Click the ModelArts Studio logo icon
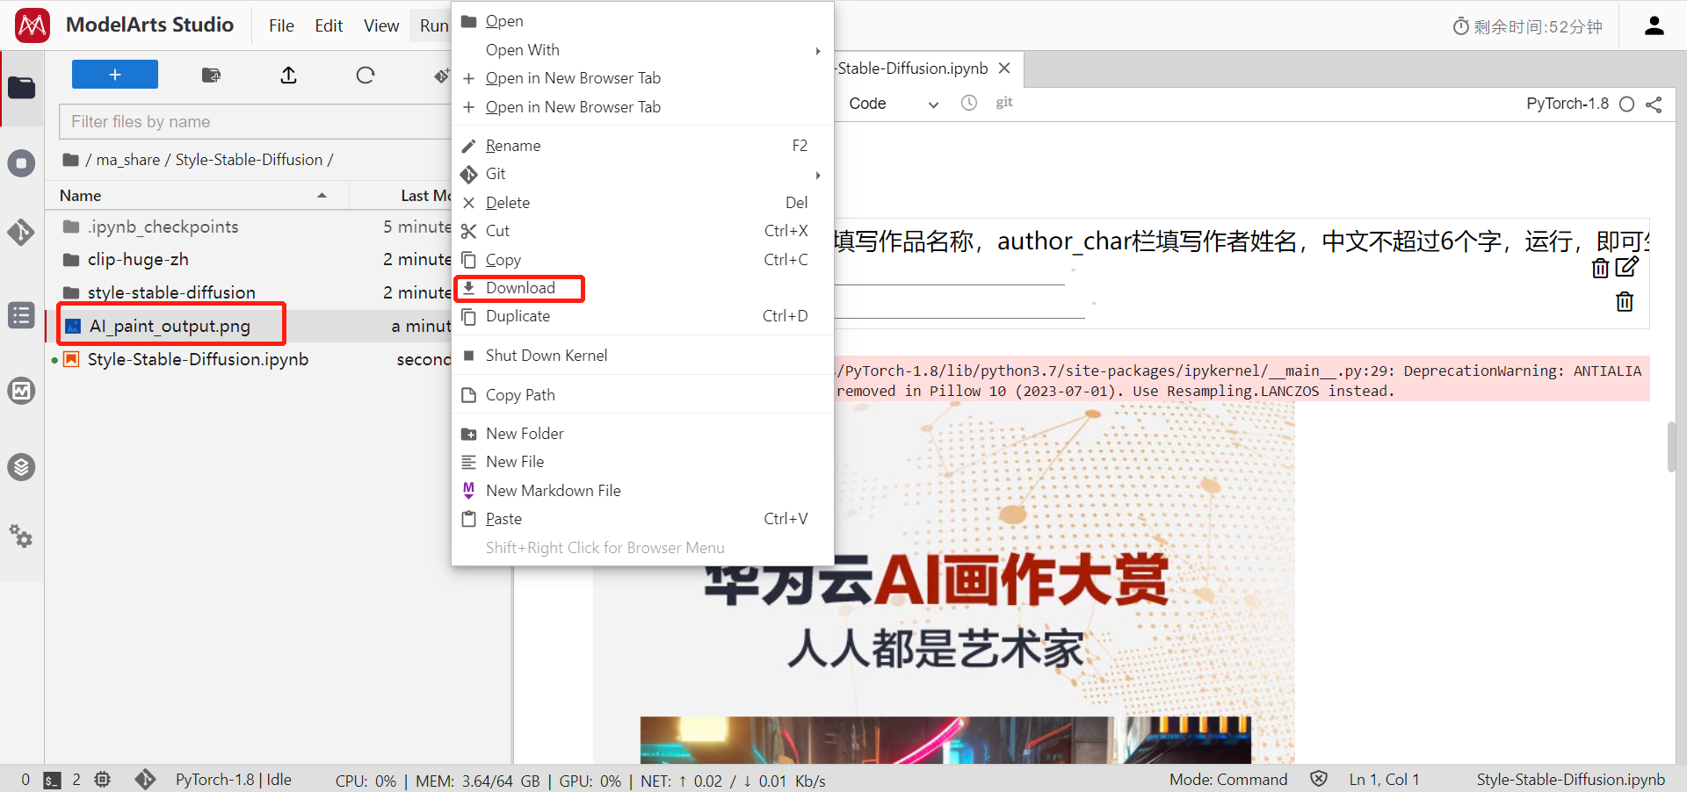 coord(33,25)
